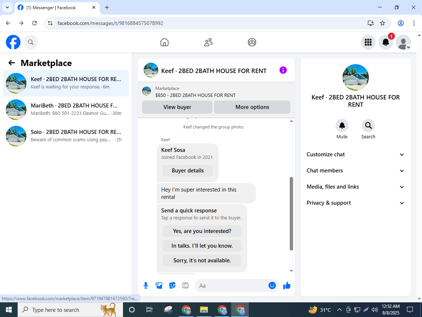The height and width of the screenshot is (317, 422).
Task: Expand Chat members section
Action: [x=356, y=171]
